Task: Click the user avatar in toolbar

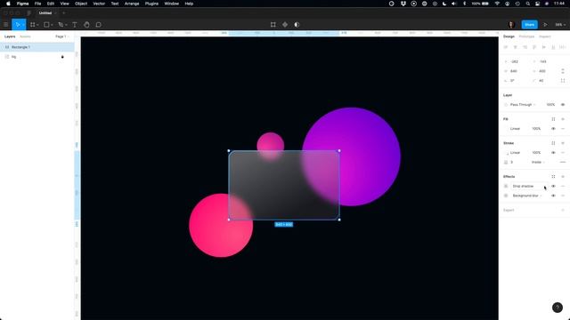Action: pos(511,25)
